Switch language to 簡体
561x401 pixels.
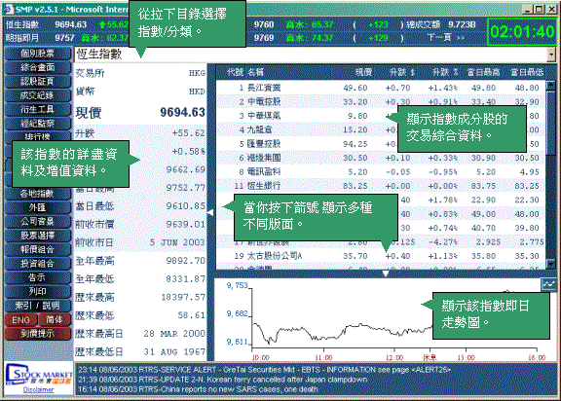(54, 320)
